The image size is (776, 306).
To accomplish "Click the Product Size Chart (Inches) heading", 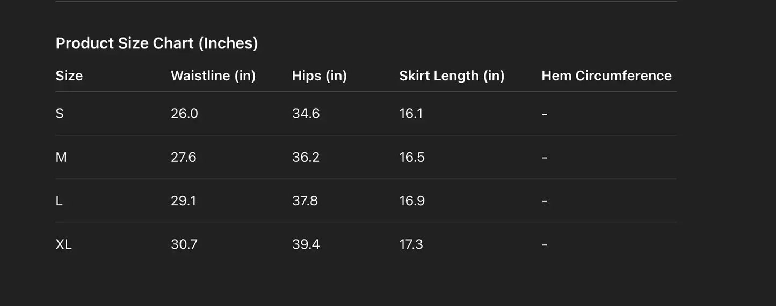I will click(157, 43).
